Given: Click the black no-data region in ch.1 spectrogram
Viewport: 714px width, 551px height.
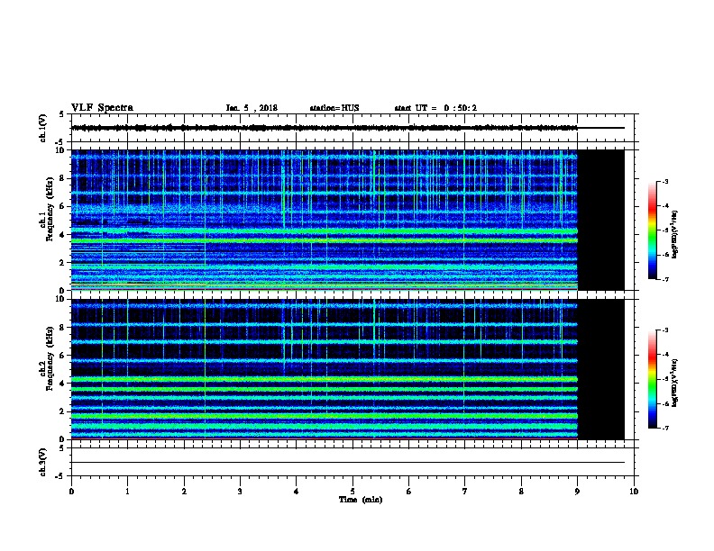Looking at the screenshot, I should pos(601,220).
